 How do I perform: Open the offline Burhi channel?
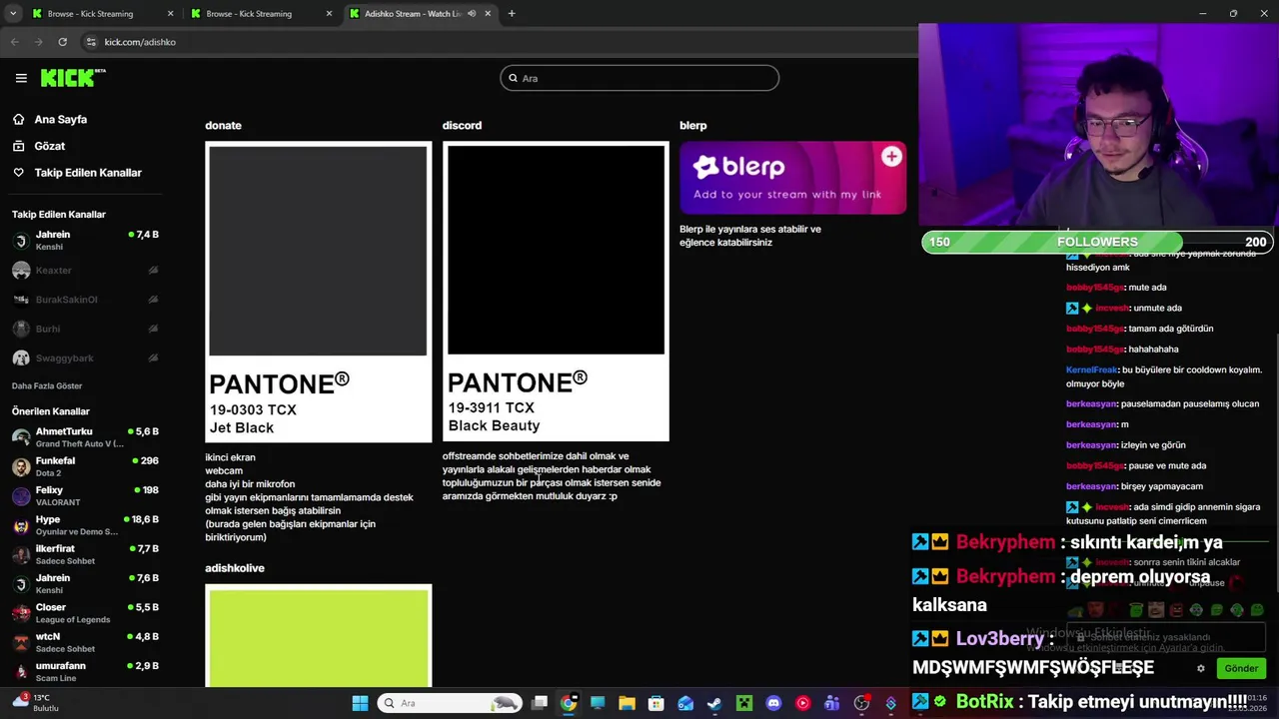coord(85,329)
